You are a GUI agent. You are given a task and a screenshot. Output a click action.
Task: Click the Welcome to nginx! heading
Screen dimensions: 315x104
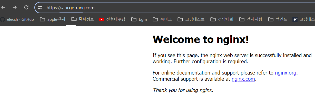tap(201, 39)
